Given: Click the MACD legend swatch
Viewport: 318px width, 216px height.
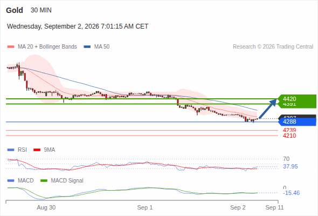Looking at the screenshot, I should (x=11, y=181).
